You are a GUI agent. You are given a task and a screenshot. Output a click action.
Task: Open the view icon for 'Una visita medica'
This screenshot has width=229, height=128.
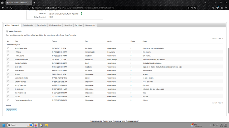(x=8, y=92)
